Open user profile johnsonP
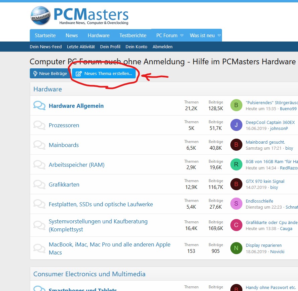298x291 pixels. point(279,129)
